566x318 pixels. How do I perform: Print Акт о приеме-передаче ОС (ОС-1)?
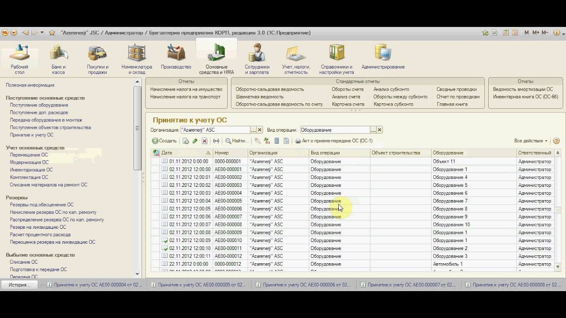(x=334, y=141)
